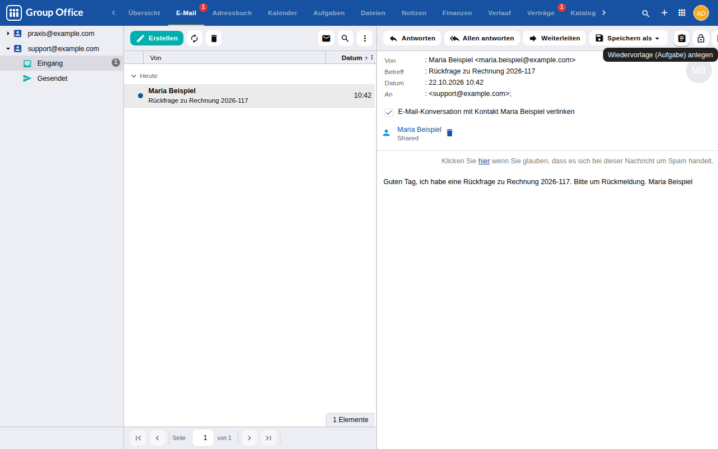Click the Erstellen button
Screen dimensions: 718x449
coord(157,38)
